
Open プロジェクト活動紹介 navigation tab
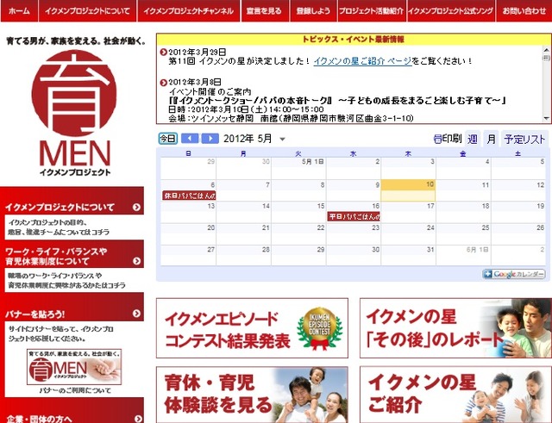point(372,11)
